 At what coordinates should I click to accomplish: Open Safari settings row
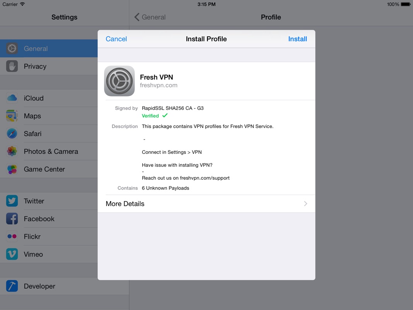pyautogui.click(x=49, y=134)
